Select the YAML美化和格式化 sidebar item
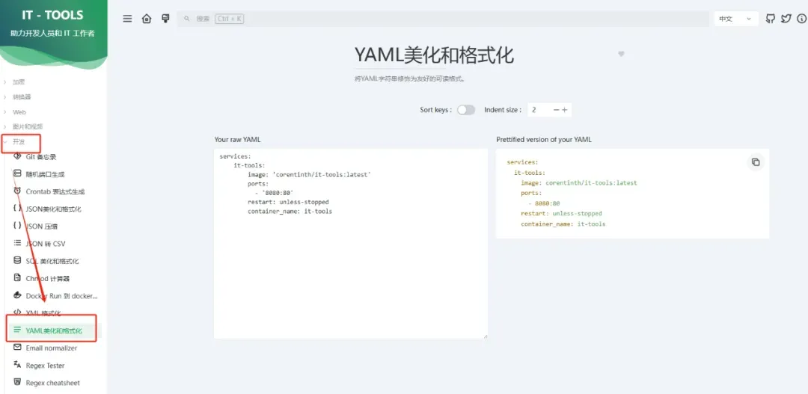 [x=54, y=330]
